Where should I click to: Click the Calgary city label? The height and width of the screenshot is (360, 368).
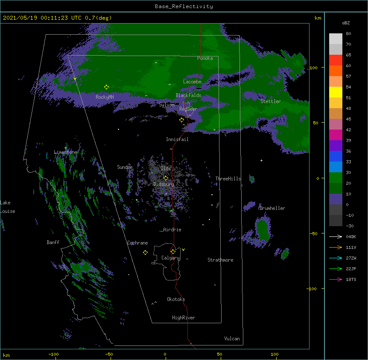pyautogui.click(x=170, y=258)
